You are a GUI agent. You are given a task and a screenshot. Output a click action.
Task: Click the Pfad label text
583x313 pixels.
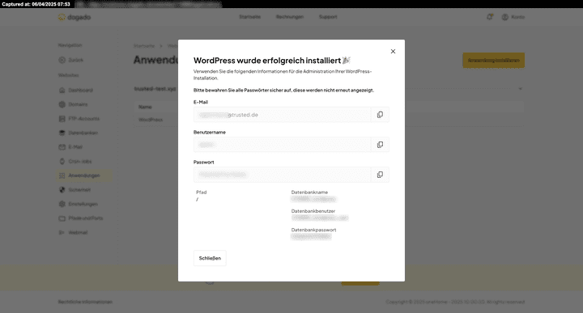pos(201,192)
